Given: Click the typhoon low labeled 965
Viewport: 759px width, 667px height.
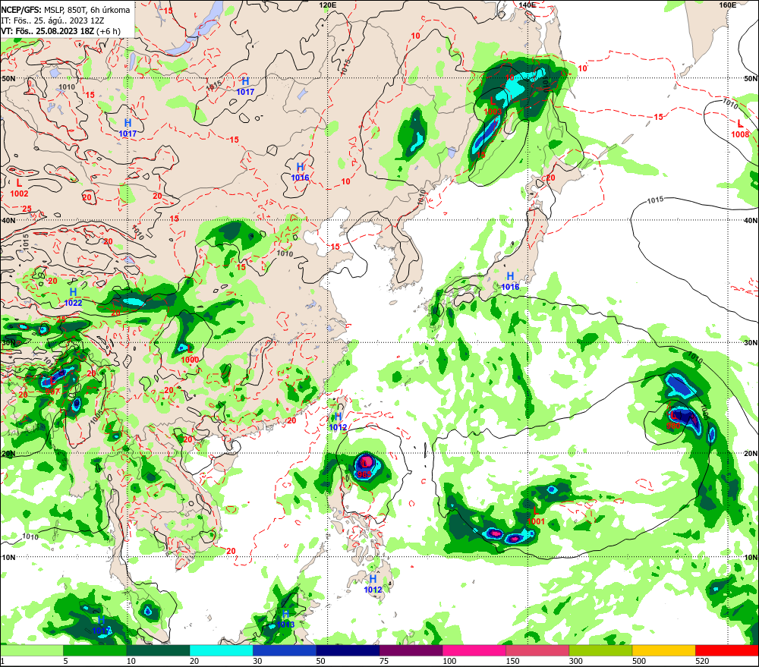Looking at the screenshot, I should pyautogui.click(x=364, y=468).
